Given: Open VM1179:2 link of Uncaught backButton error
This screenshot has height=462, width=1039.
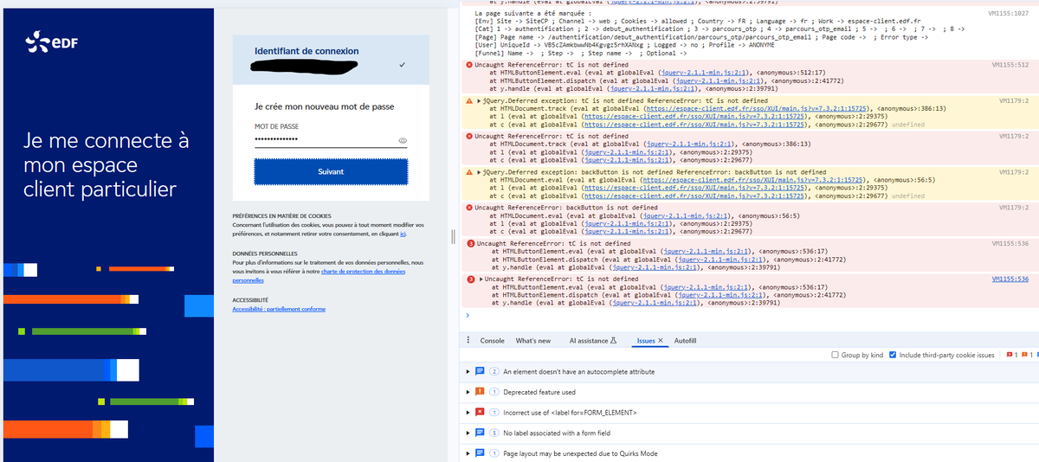Looking at the screenshot, I should click(1013, 208).
